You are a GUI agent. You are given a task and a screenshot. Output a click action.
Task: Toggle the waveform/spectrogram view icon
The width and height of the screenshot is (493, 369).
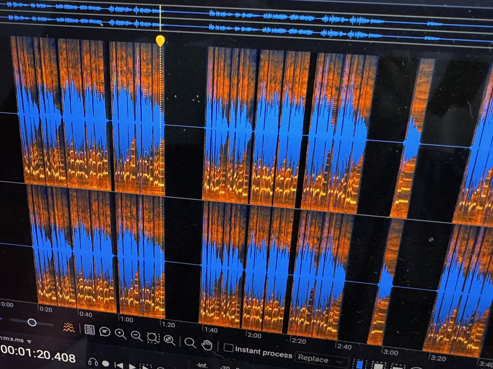pyautogui.click(x=69, y=327)
